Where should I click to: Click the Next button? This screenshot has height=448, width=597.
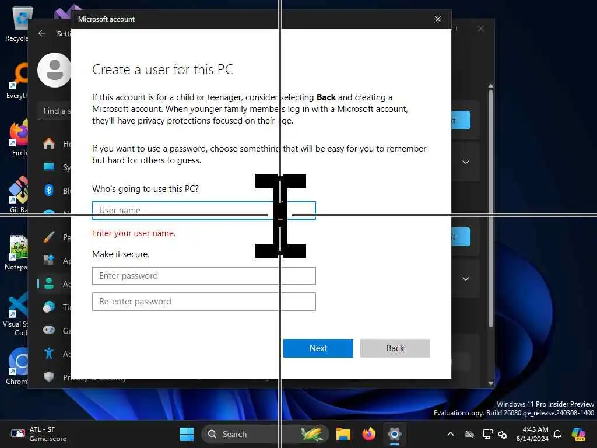[x=318, y=348]
